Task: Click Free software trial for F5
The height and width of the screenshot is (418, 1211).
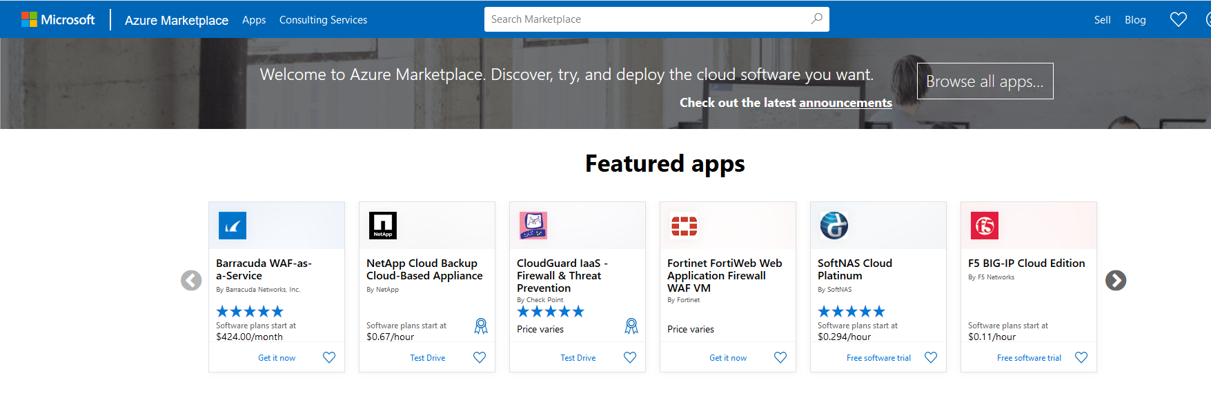Action: tap(1029, 358)
